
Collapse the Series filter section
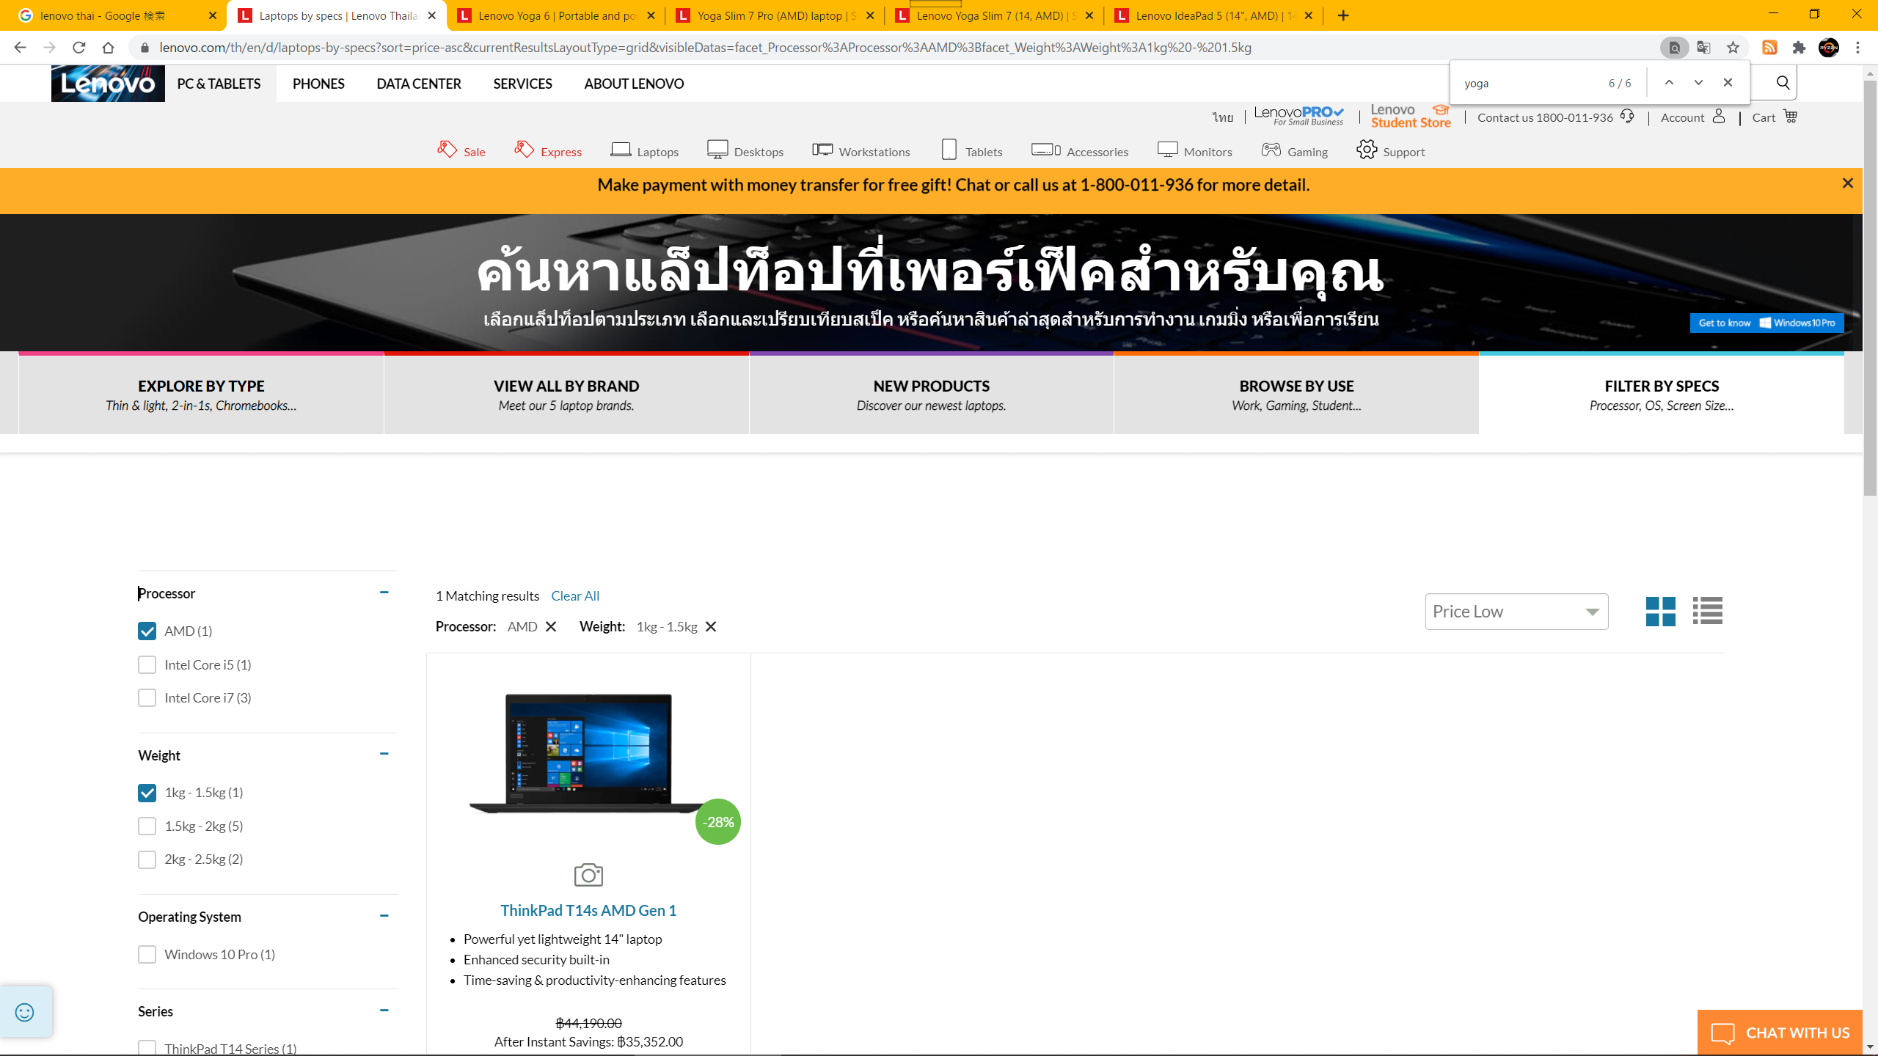[384, 1011]
